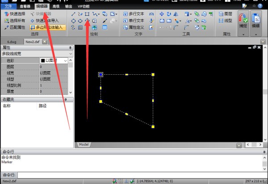
Task: Insert a raster image with picture icon
Action: click(x=94, y=28)
